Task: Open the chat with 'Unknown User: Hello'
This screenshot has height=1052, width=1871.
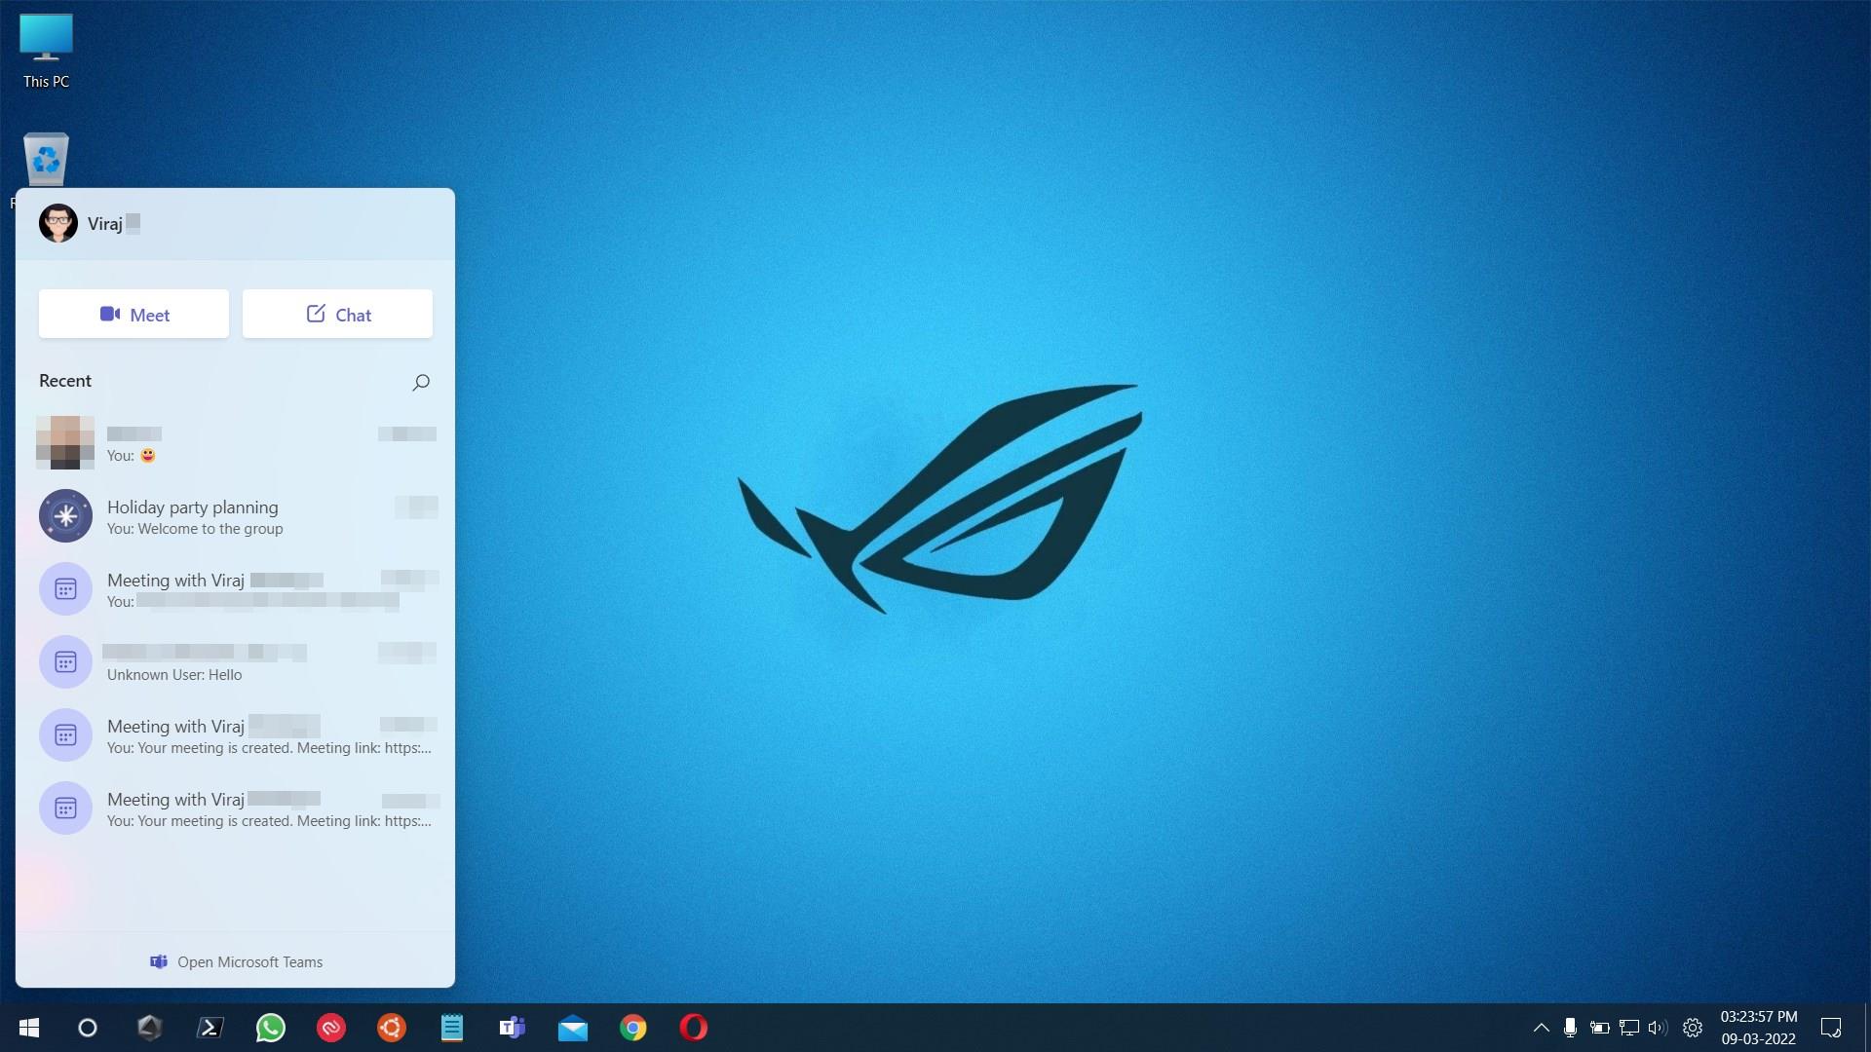Action: coord(235,662)
